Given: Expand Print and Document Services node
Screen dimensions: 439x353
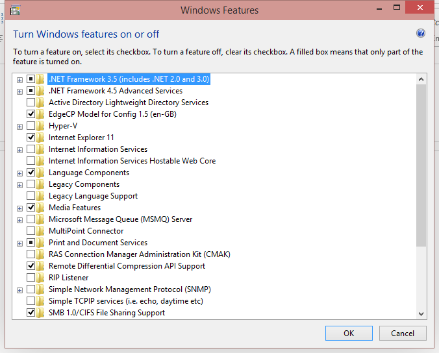Looking at the screenshot, I should point(19,243).
